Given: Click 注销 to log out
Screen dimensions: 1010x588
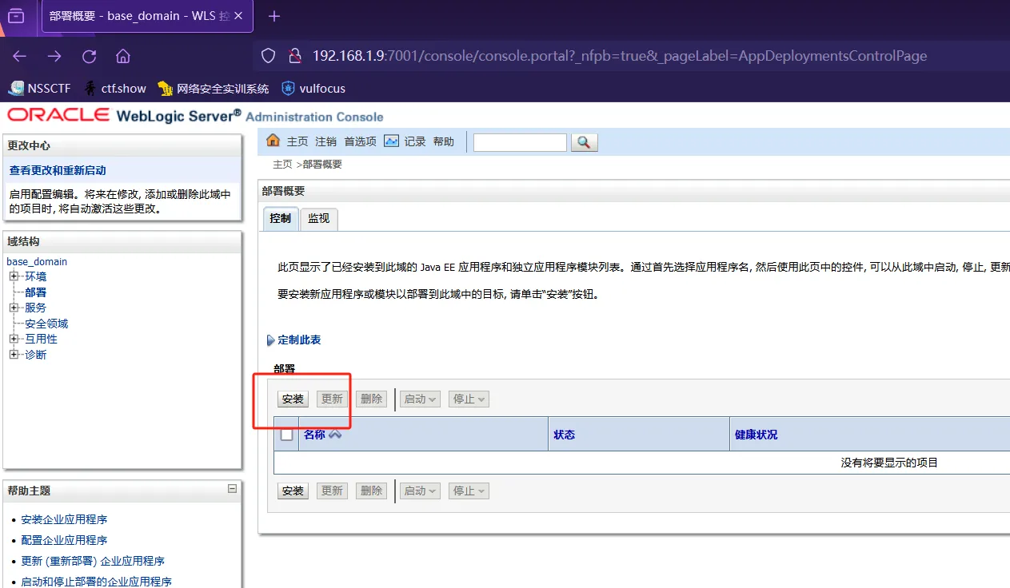Looking at the screenshot, I should point(325,141).
